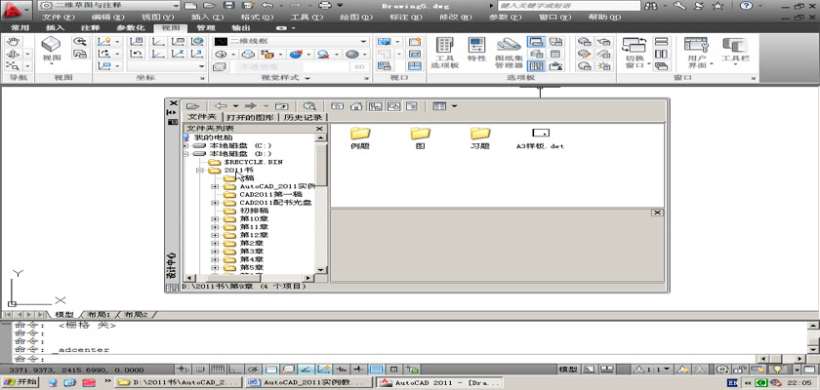Viewport: 820px width, 390px height.
Task: Click the User Interface (用户界面) button
Action: tap(696, 53)
